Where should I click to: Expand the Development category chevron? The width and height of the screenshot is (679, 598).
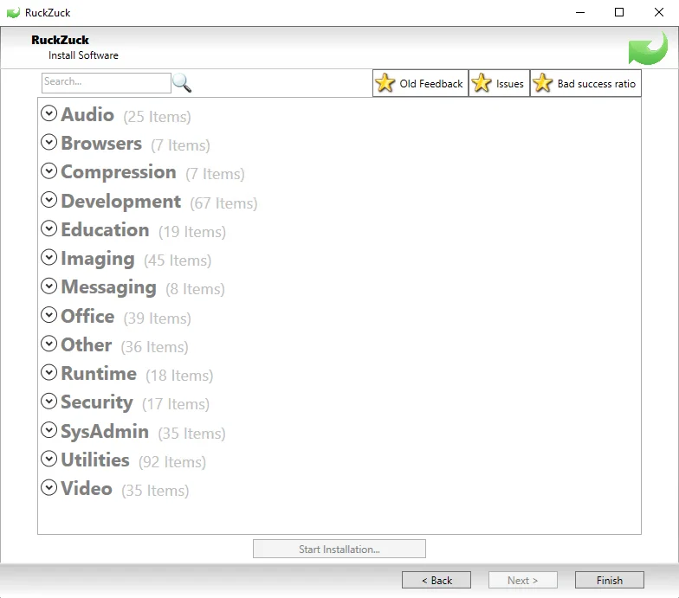point(49,200)
